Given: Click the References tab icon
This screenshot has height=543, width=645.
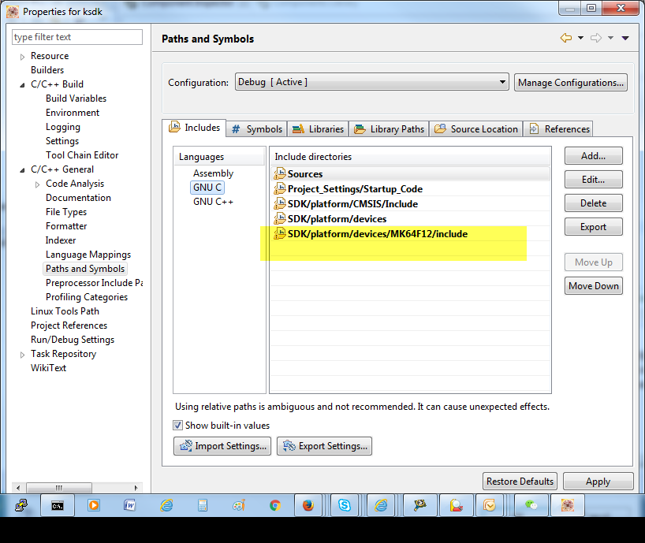Looking at the screenshot, I should [x=534, y=128].
